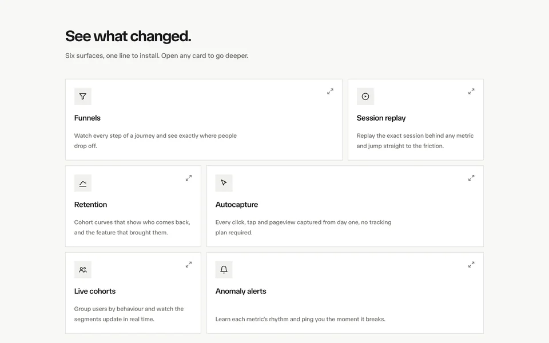Expand the Live cohorts card
Viewport: 549px width, 343px height.
coord(189,265)
